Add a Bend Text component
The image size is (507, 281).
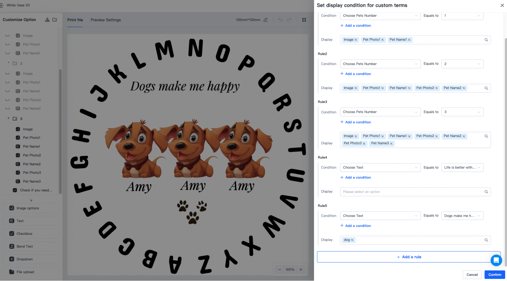pyautogui.click(x=31, y=247)
